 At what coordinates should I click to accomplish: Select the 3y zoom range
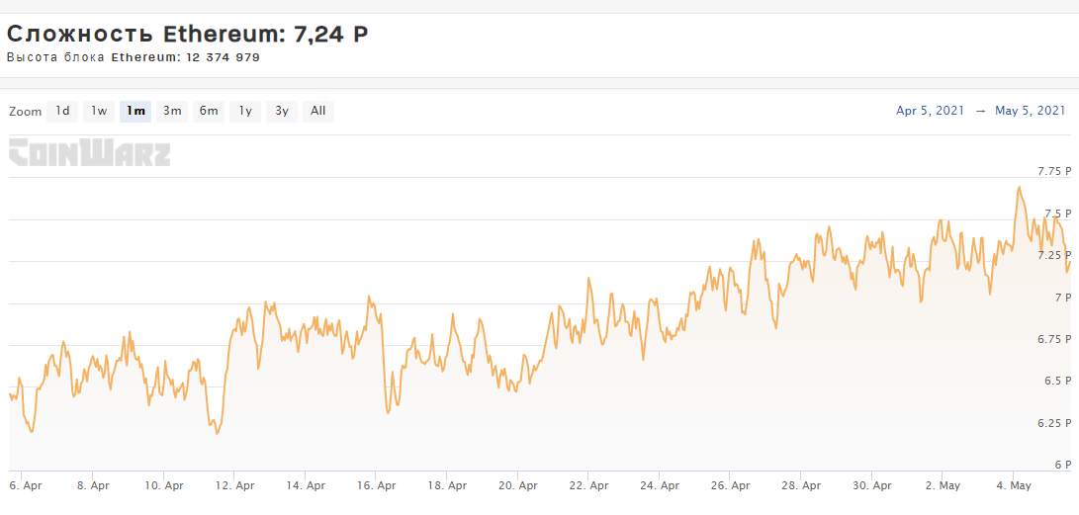[x=282, y=112]
